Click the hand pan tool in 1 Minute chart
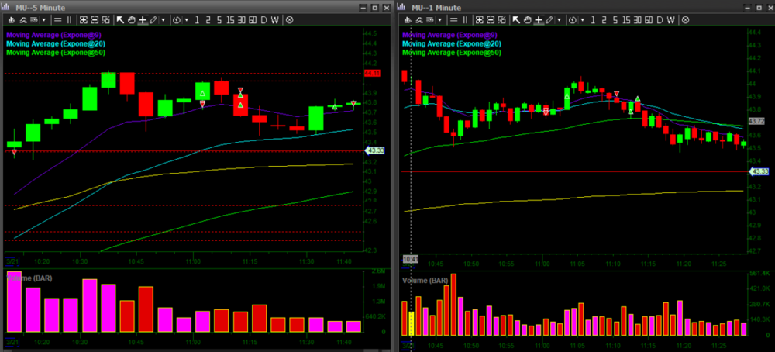This screenshot has height=352, width=775. [x=527, y=19]
